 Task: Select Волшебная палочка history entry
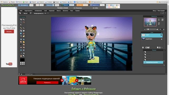coord(153,62)
